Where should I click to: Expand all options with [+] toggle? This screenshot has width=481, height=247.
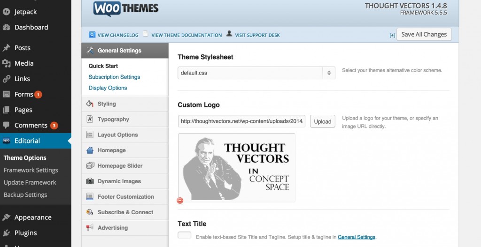point(392,35)
